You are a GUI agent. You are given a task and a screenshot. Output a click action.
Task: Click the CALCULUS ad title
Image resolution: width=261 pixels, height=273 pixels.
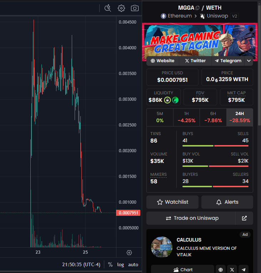point(189,240)
